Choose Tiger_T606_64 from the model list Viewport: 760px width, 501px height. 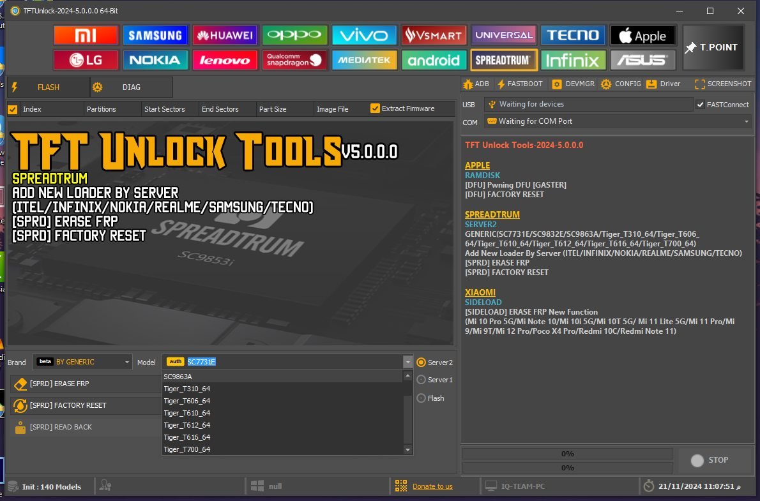click(282, 401)
